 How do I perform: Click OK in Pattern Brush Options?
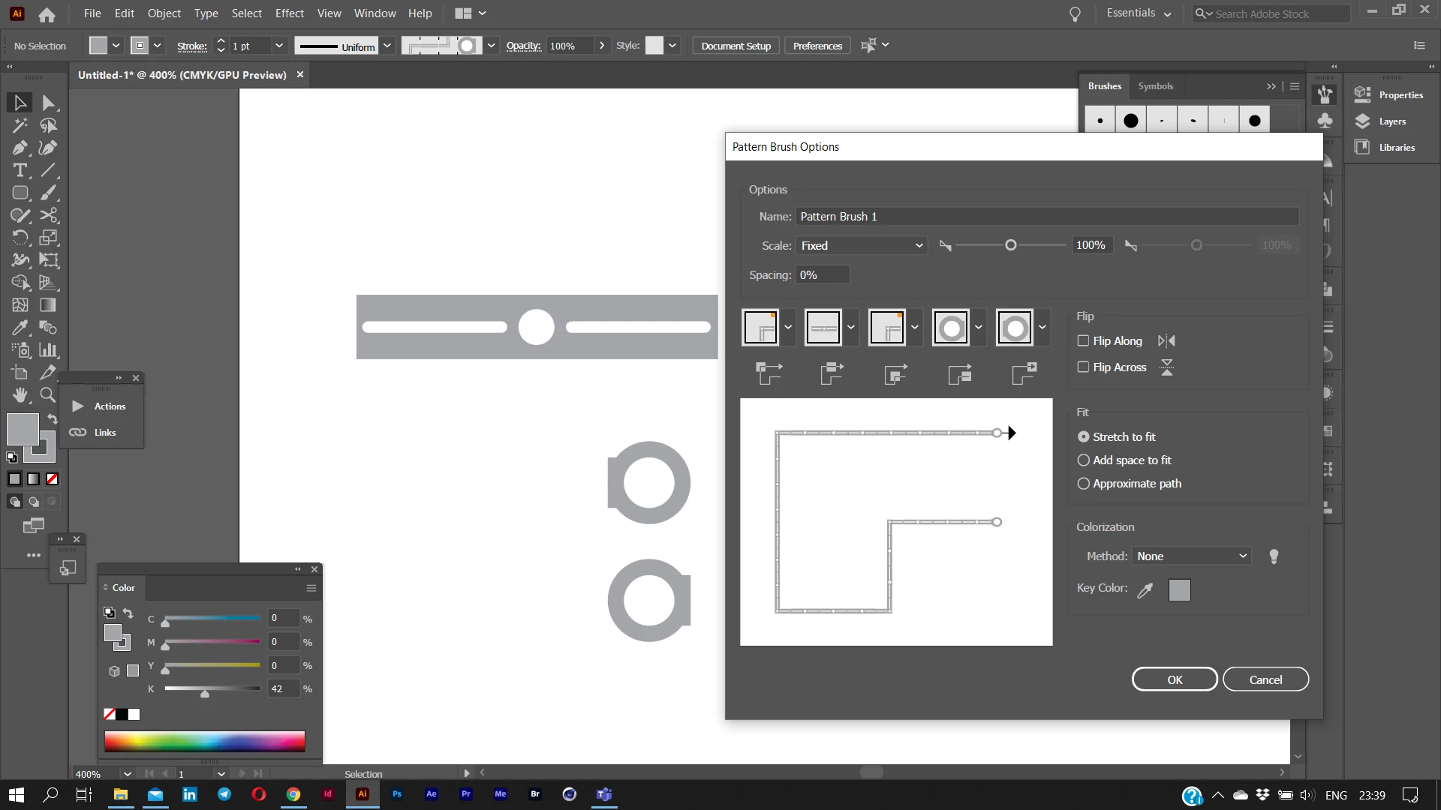pos(1174,679)
